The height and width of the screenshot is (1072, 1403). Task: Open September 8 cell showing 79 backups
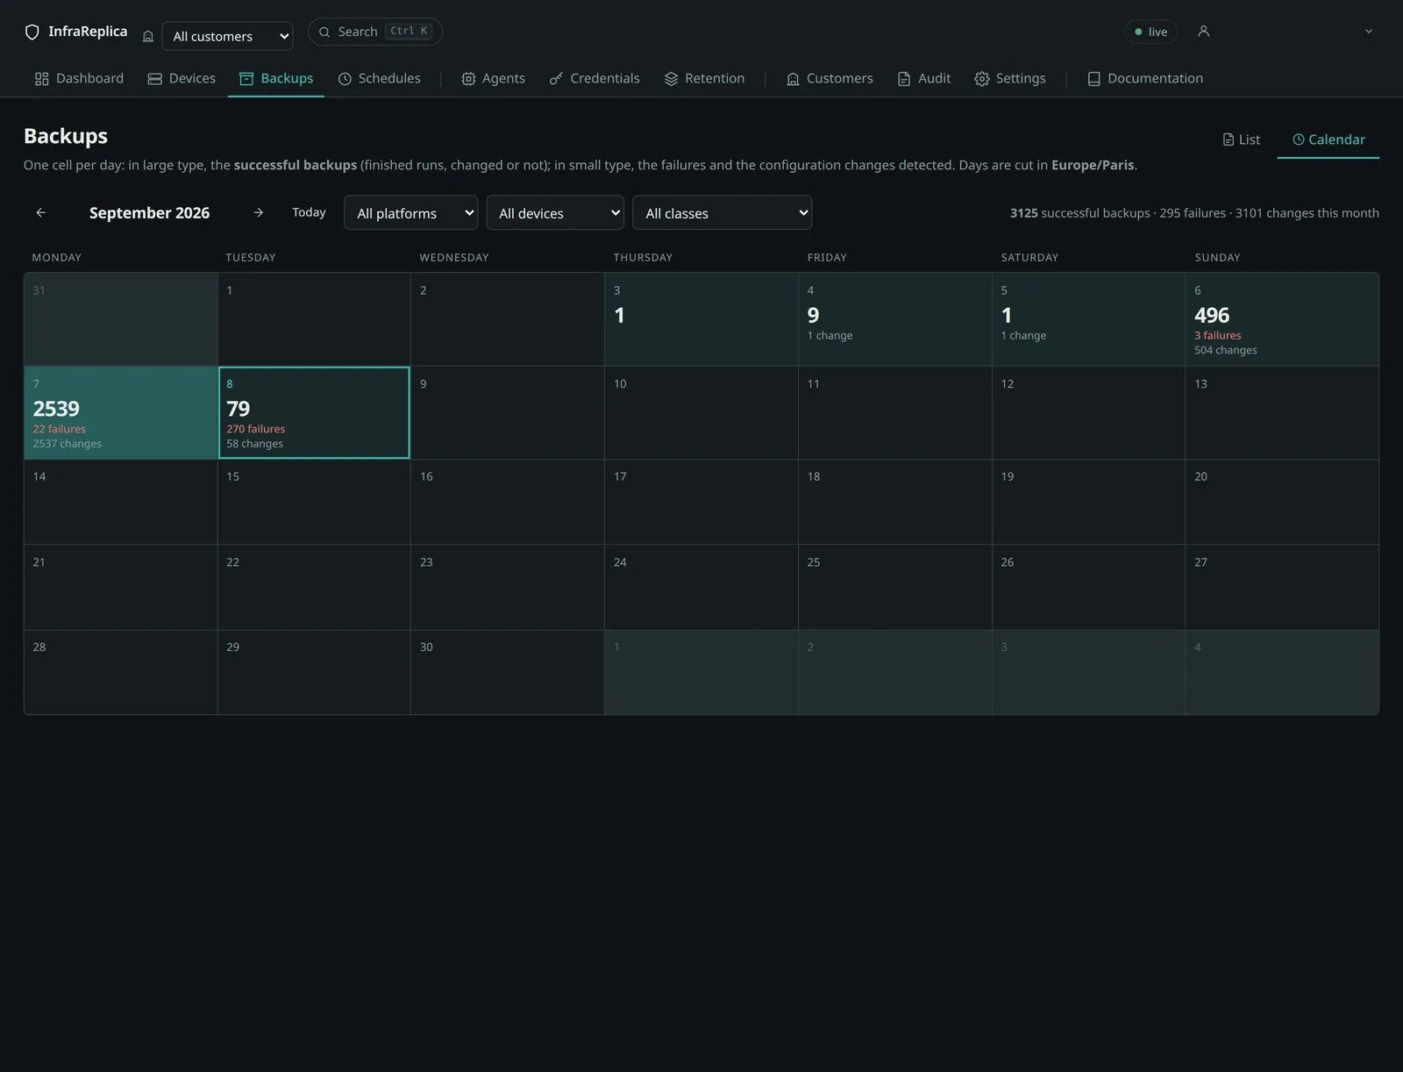coord(314,412)
